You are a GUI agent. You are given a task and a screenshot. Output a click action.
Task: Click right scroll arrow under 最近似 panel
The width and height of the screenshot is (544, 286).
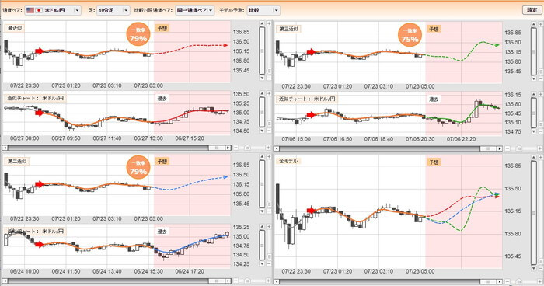(x=228, y=148)
